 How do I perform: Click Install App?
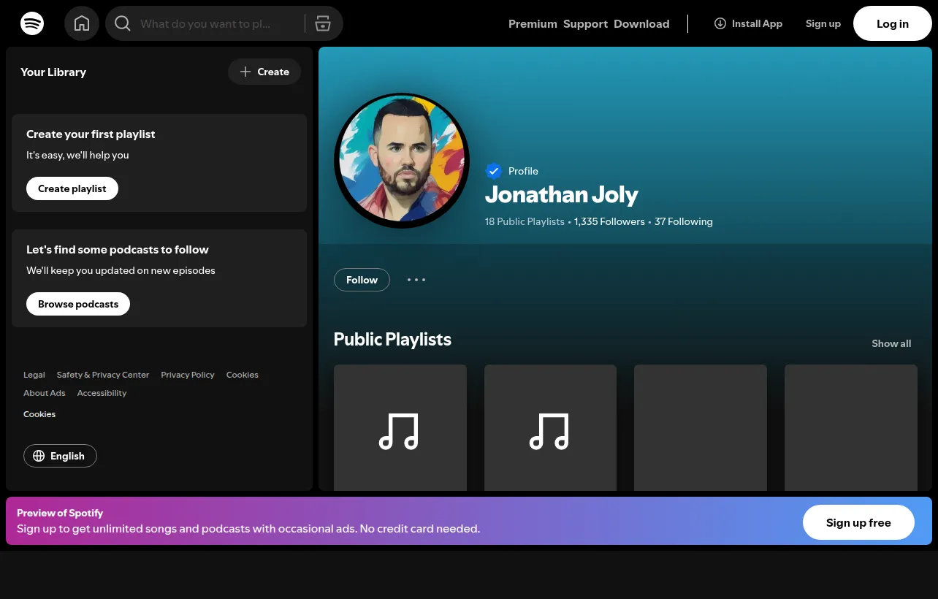(x=748, y=23)
